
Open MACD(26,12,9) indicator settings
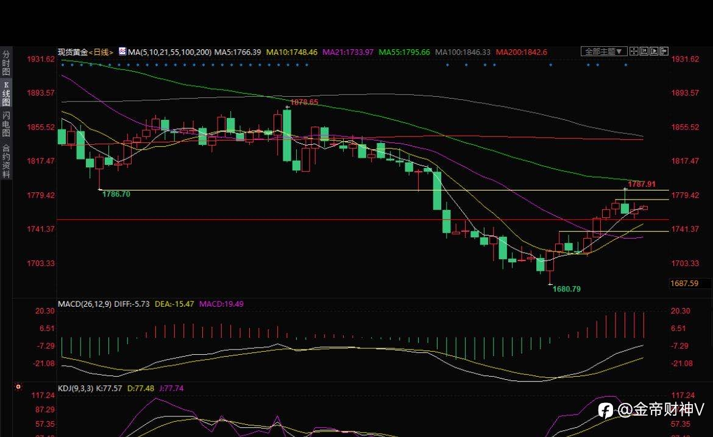click(85, 304)
